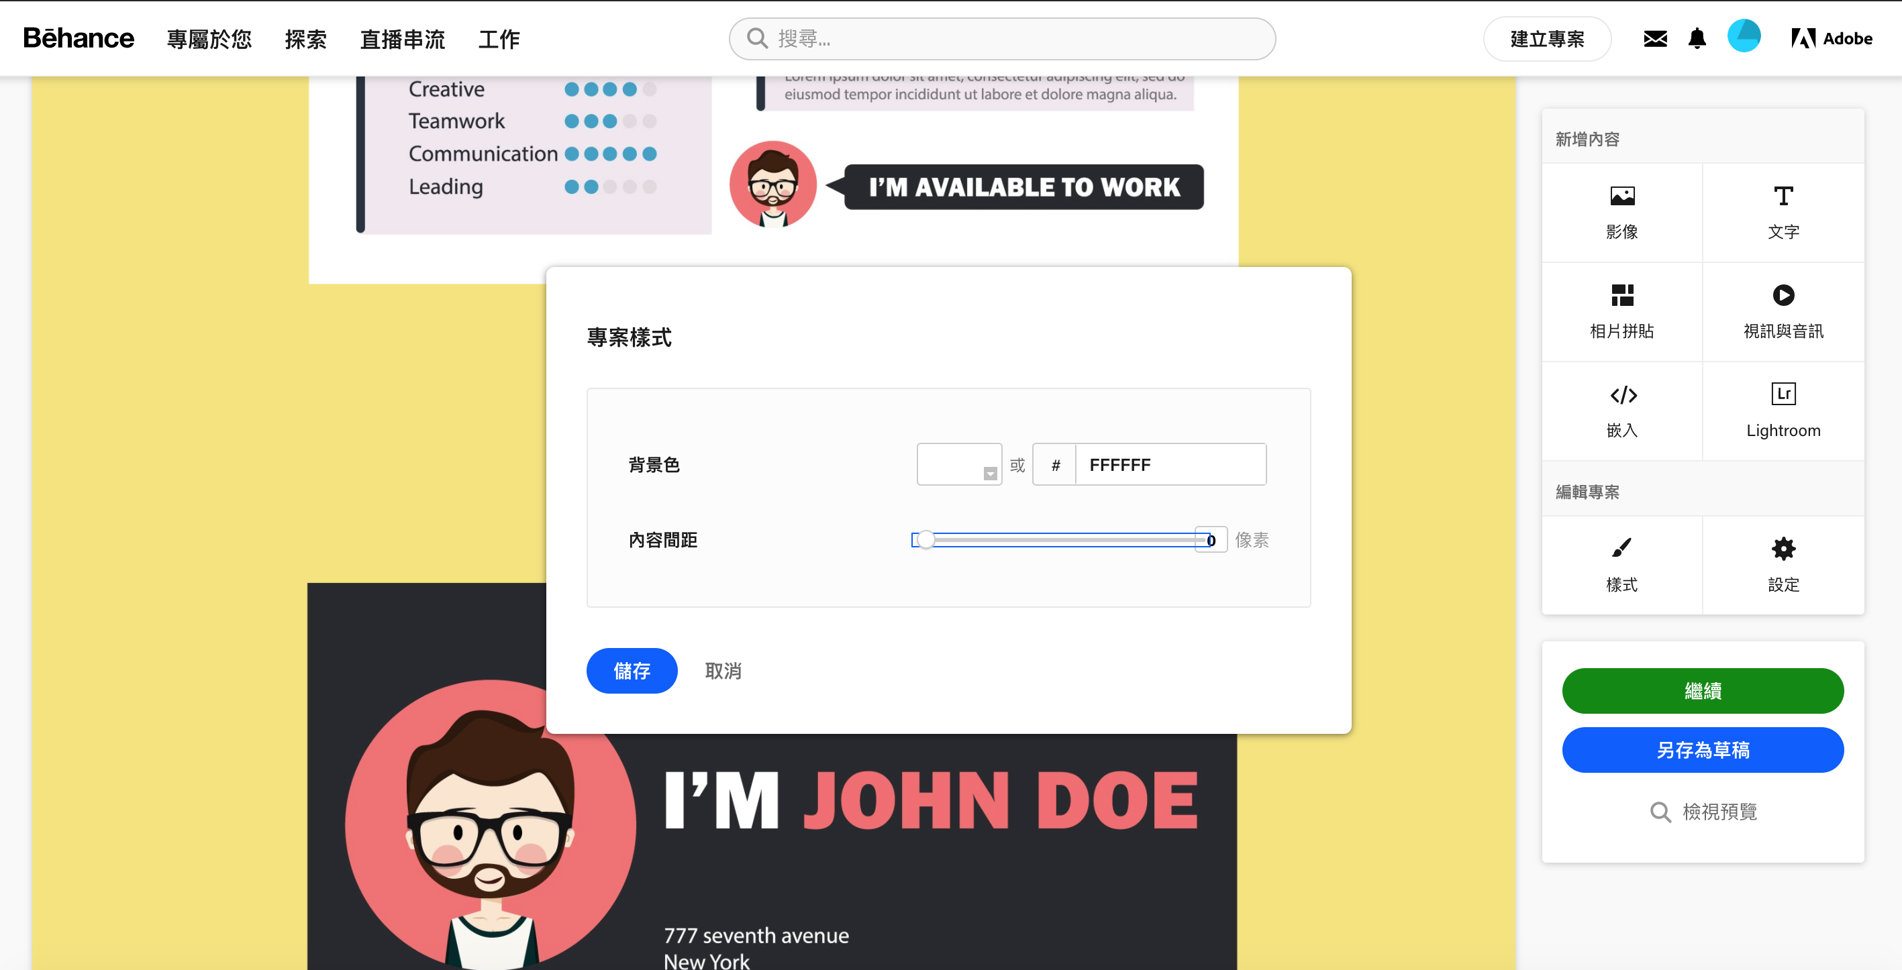Add a 相片拼貼 photo grid
Image resolution: width=1902 pixels, height=970 pixels.
click(1621, 295)
